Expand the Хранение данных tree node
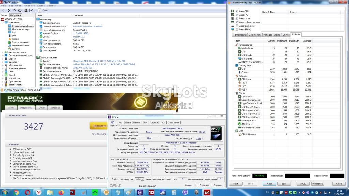This screenshot has width=349, height=196. pyautogui.click(x=3, y=68)
